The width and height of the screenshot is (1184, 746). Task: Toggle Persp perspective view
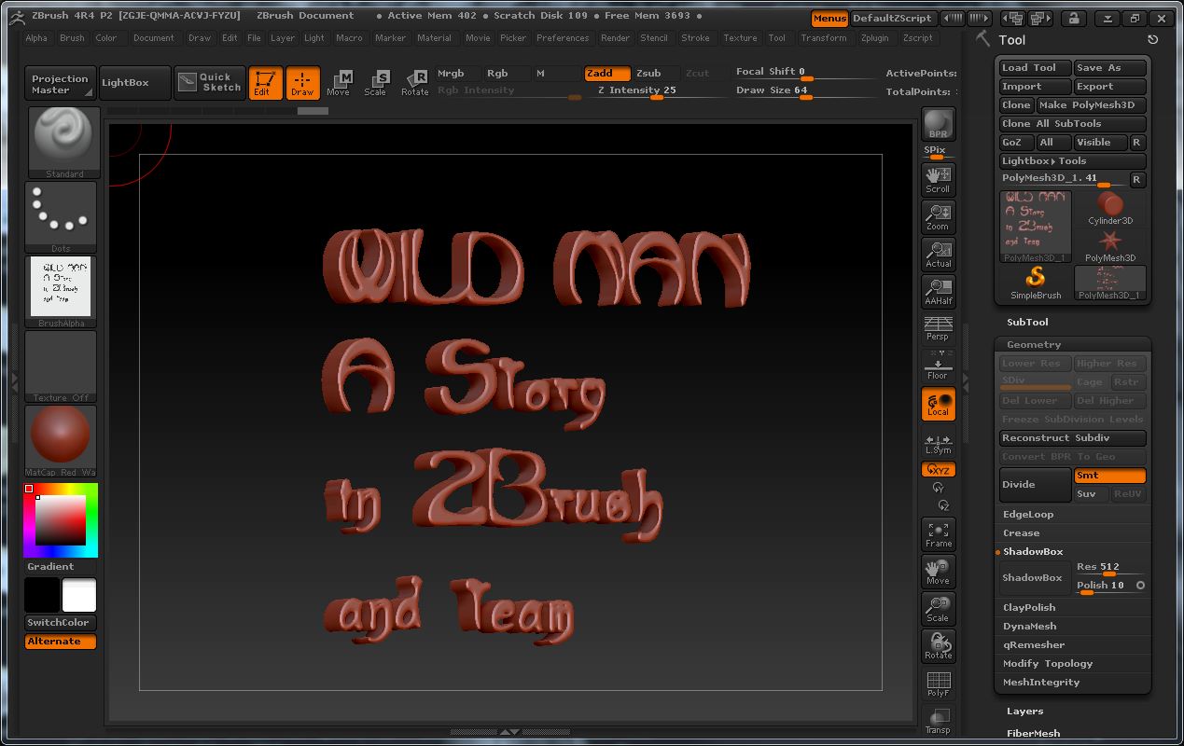938,328
